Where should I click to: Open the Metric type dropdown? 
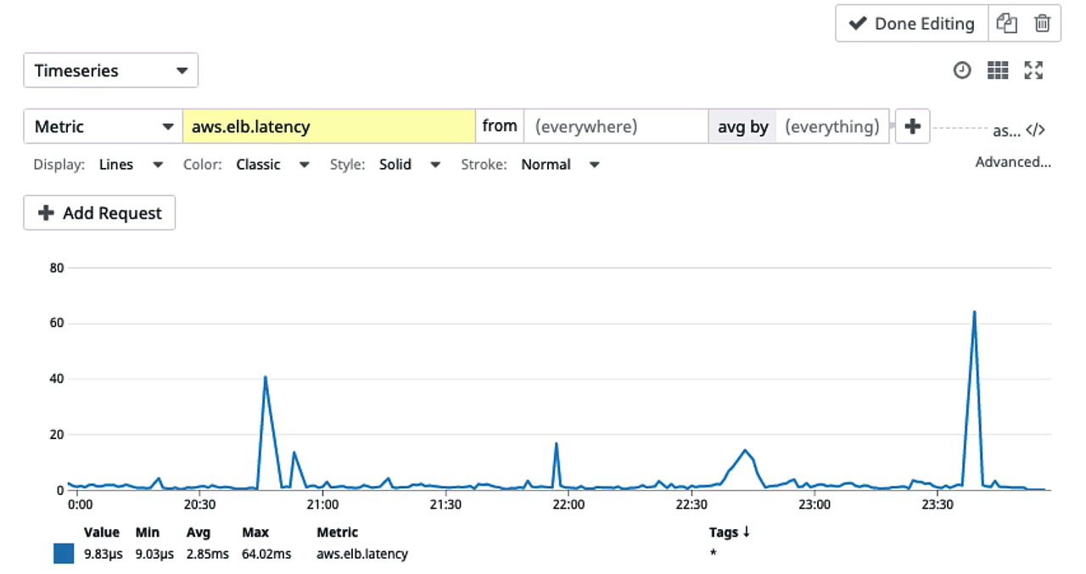tap(103, 126)
